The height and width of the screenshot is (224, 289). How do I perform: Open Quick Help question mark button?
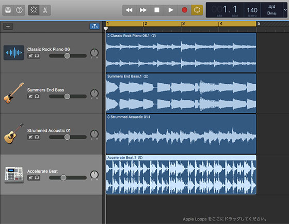tap(20, 10)
